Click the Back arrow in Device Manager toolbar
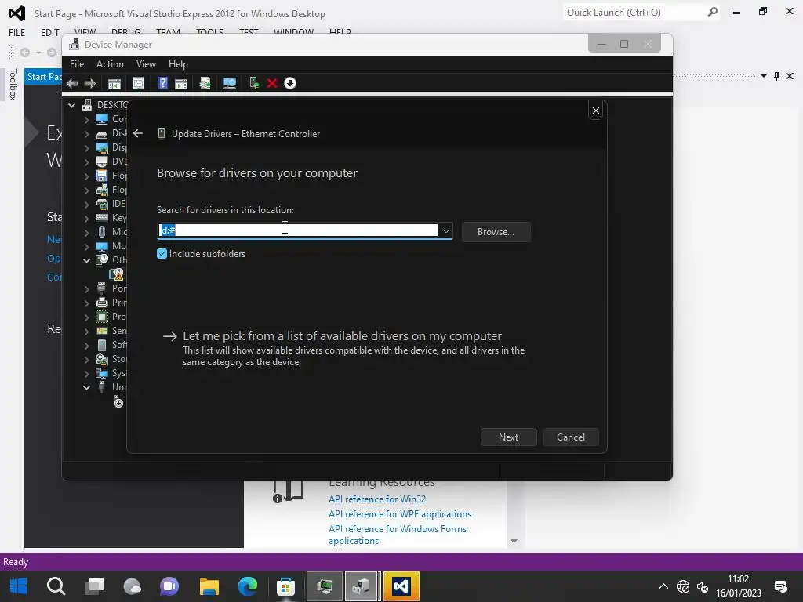Screen dimensions: 803x602 (x=72, y=83)
